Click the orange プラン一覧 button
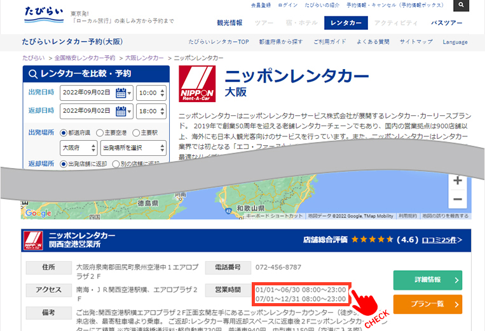Screen dimensions: 485x331 [428, 304]
